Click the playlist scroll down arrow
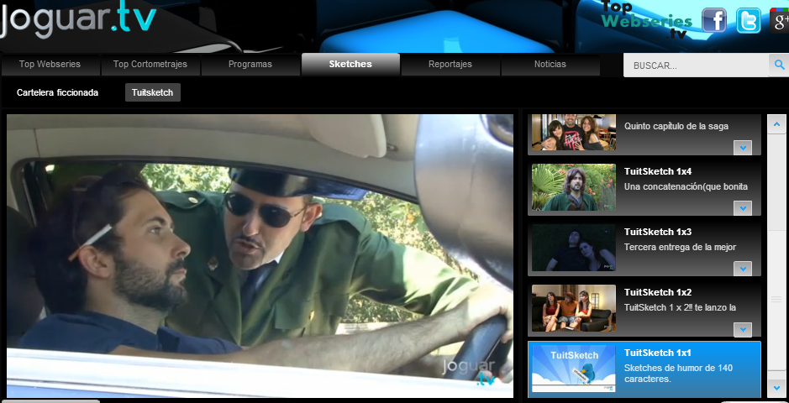Image resolution: width=789 pixels, height=403 pixels. tap(776, 388)
